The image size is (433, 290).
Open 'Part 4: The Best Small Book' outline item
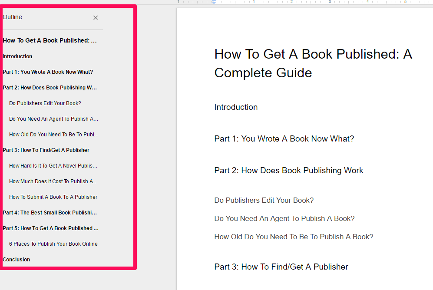pos(50,213)
